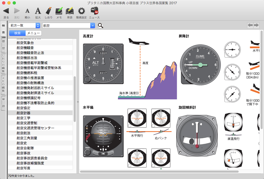Viewport: 264px width, 179px height.
Task: Expand search history dropdown arrow
Action: (x=92, y=26)
